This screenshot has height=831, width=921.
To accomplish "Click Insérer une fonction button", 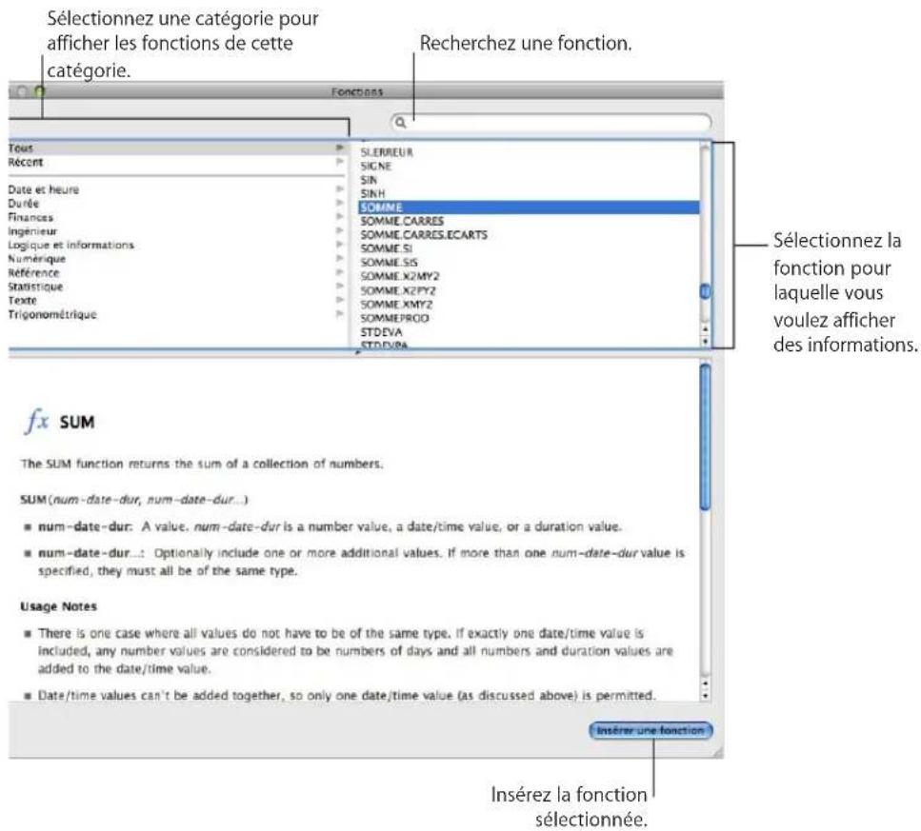I will [651, 731].
